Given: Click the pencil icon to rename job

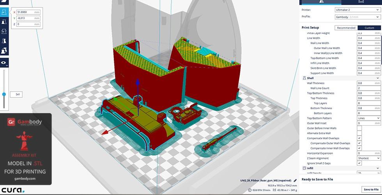Looking at the screenshot, I should [x=295, y=181].
